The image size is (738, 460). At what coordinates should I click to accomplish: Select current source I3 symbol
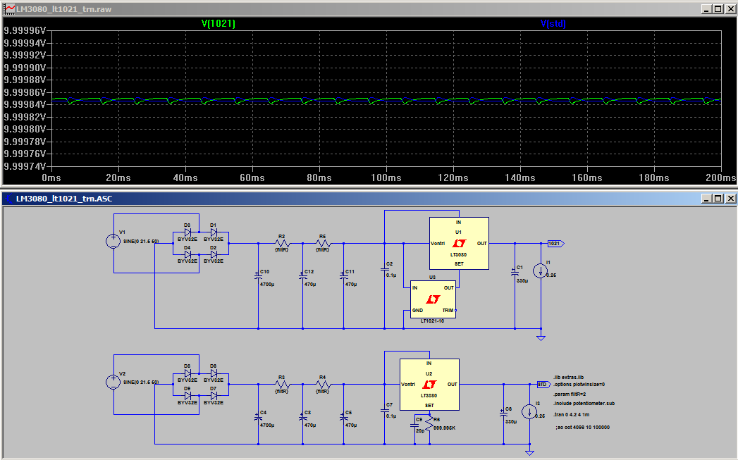(x=529, y=412)
